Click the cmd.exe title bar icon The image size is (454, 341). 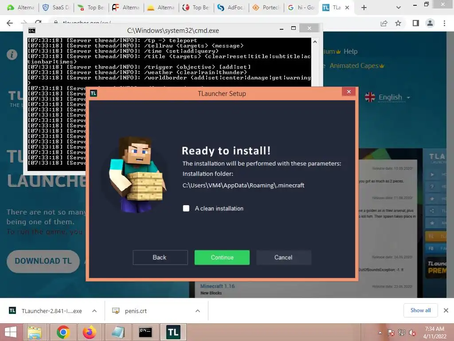[32, 31]
